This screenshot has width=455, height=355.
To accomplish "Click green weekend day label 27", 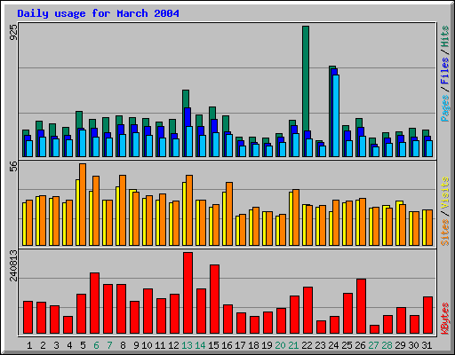I will point(373,345).
